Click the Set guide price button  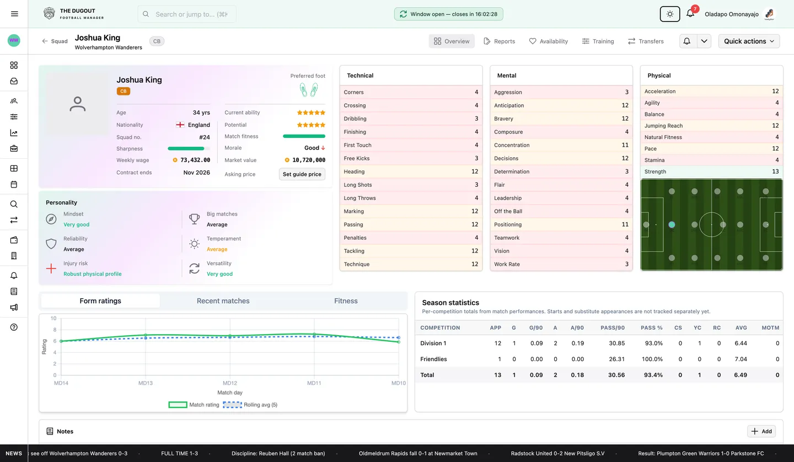[x=302, y=174]
